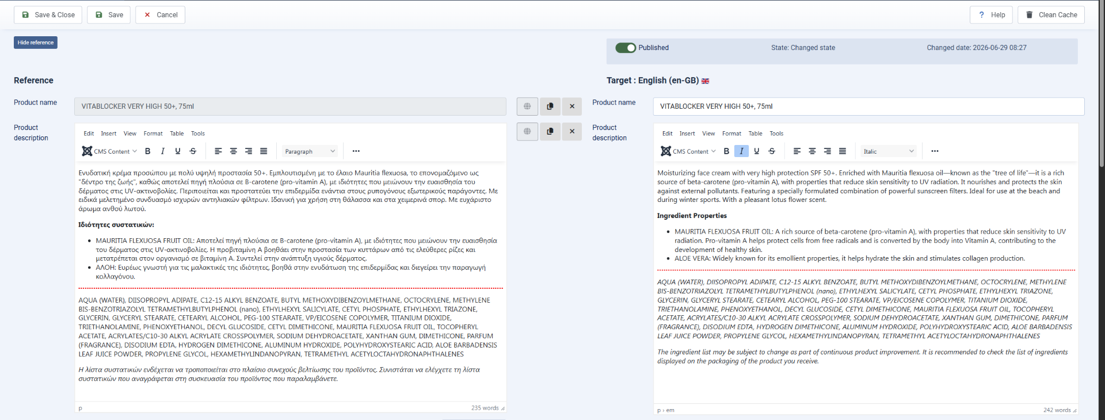The height and width of the screenshot is (420, 1105).
Task: Toggle Underline in target editor
Action: click(756, 151)
